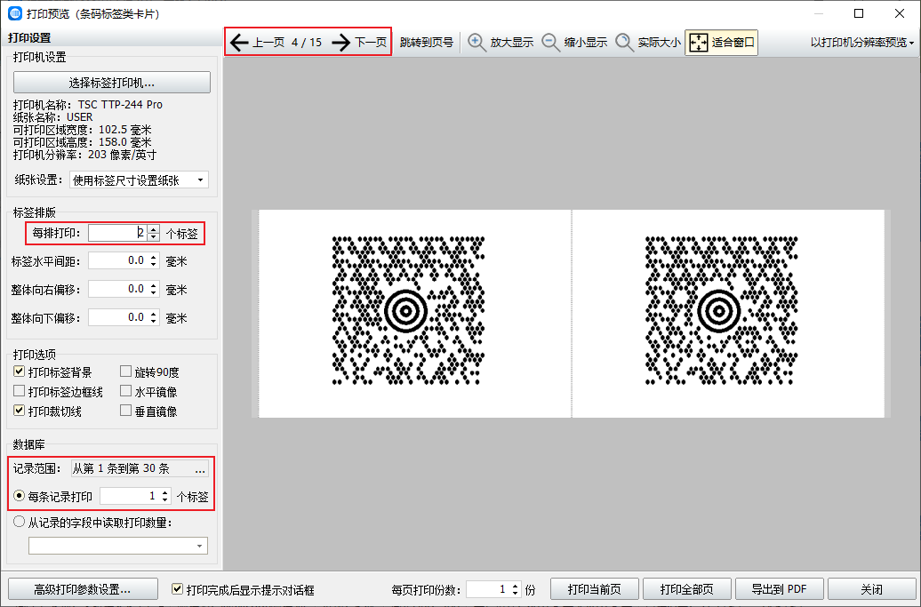Increase the 每排打印 stepper value
The height and width of the screenshot is (607, 921).
pos(153,229)
